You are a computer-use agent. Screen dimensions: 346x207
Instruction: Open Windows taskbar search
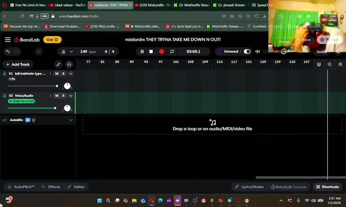coord(108,201)
